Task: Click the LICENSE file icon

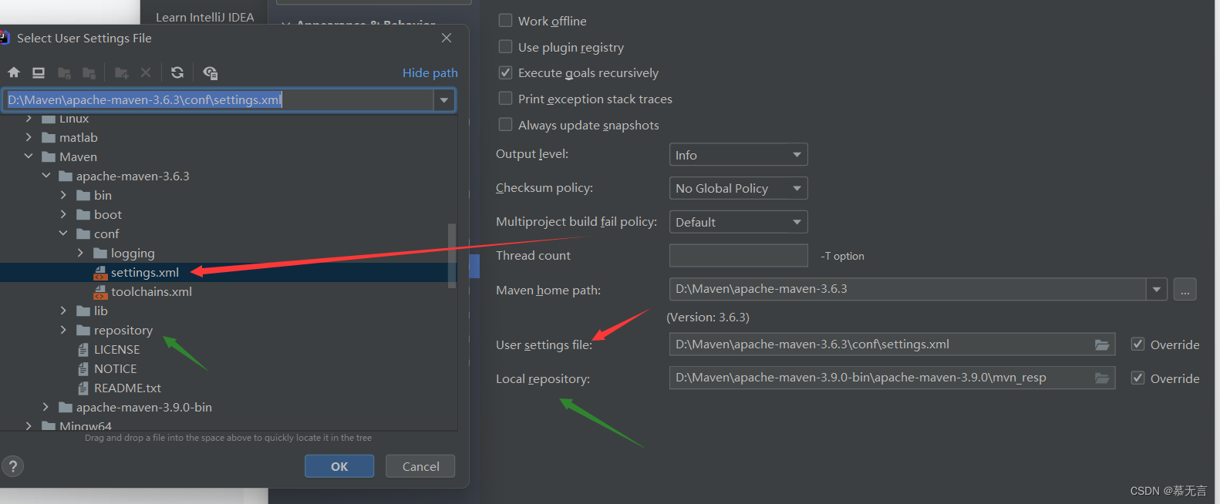Action: (x=83, y=350)
